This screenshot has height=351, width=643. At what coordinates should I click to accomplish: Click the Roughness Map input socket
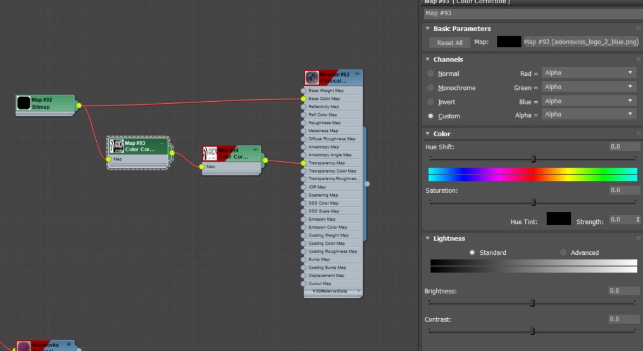coord(303,123)
